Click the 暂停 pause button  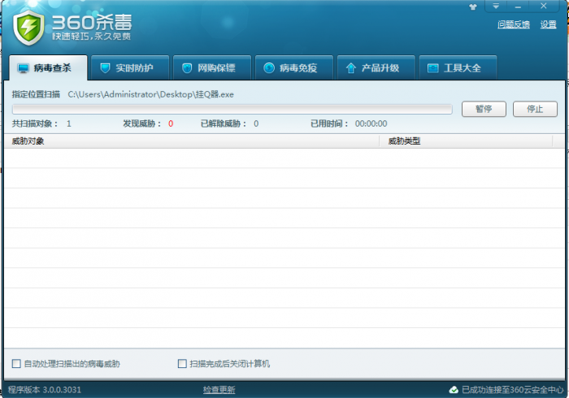click(484, 109)
